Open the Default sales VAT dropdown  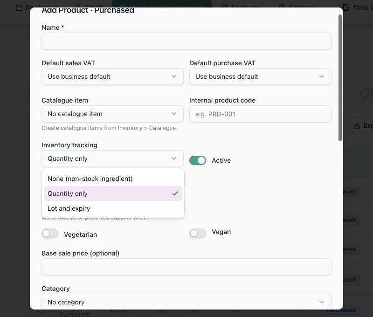coord(112,76)
